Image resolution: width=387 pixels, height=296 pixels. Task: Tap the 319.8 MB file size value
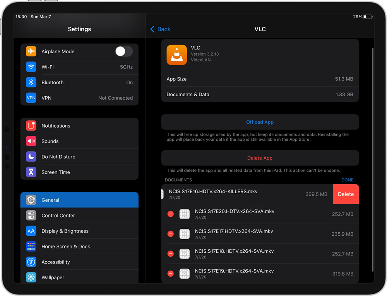[x=343, y=274]
